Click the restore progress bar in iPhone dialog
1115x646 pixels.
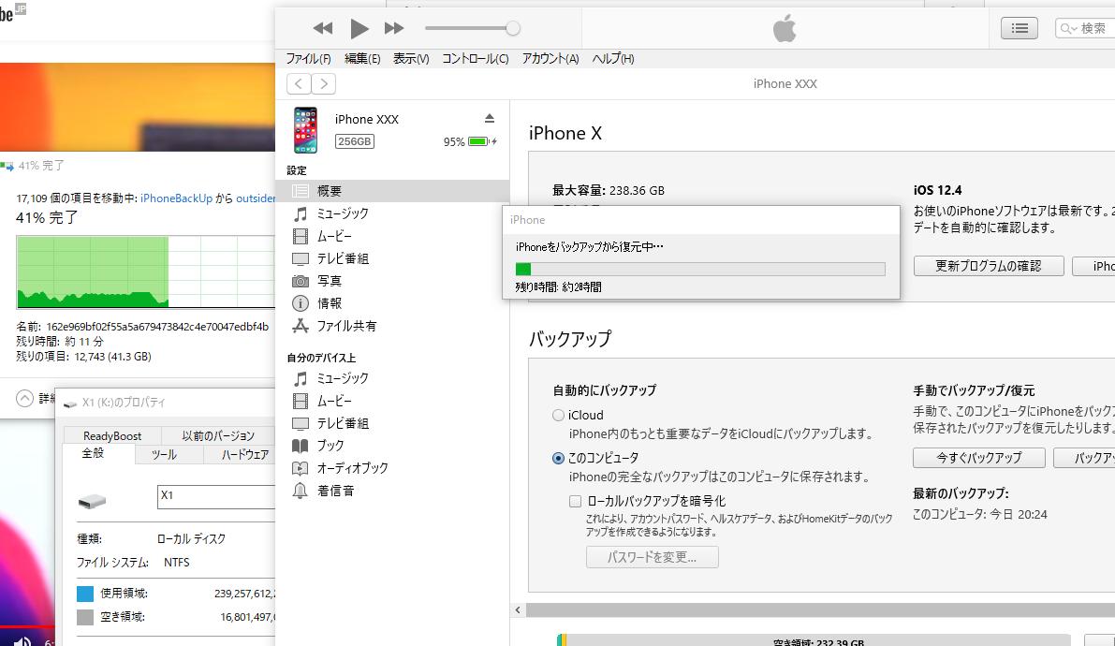[700, 269]
